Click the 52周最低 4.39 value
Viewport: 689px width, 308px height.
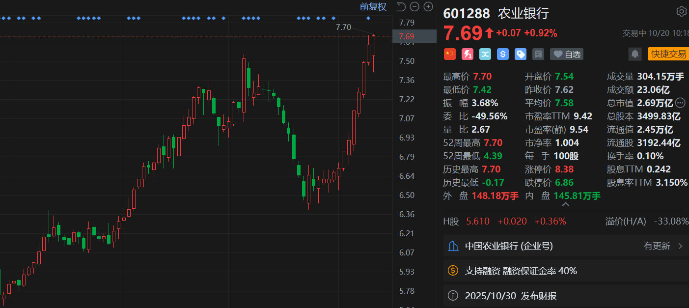[493, 156]
